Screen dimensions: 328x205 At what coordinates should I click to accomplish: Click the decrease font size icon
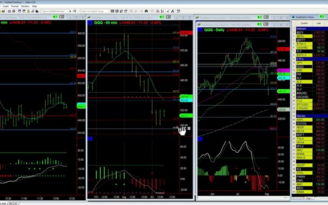tap(168, 11)
